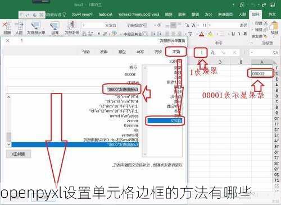Select the @ text format entry
281x205 pixels.
point(137,130)
